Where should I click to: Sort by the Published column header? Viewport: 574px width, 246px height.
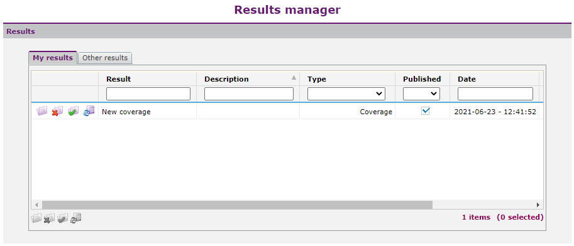pos(422,79)
